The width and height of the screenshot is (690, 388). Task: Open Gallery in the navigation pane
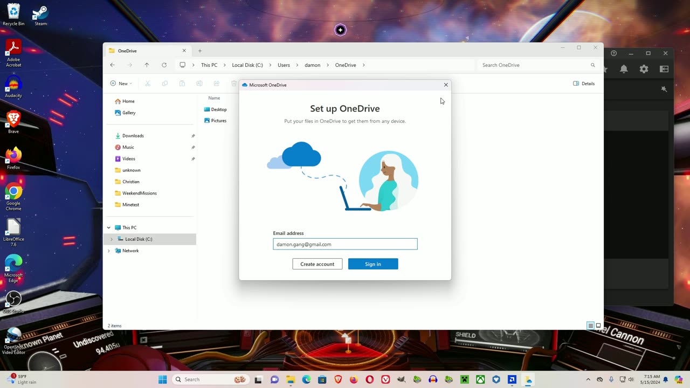(129, 113)
